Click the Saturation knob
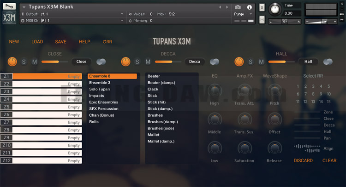 point(245,148)
